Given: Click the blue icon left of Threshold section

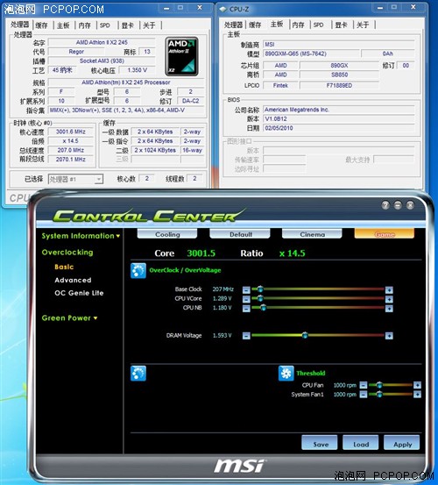Looking at the screenshot, I should click(x=138, y=374).
